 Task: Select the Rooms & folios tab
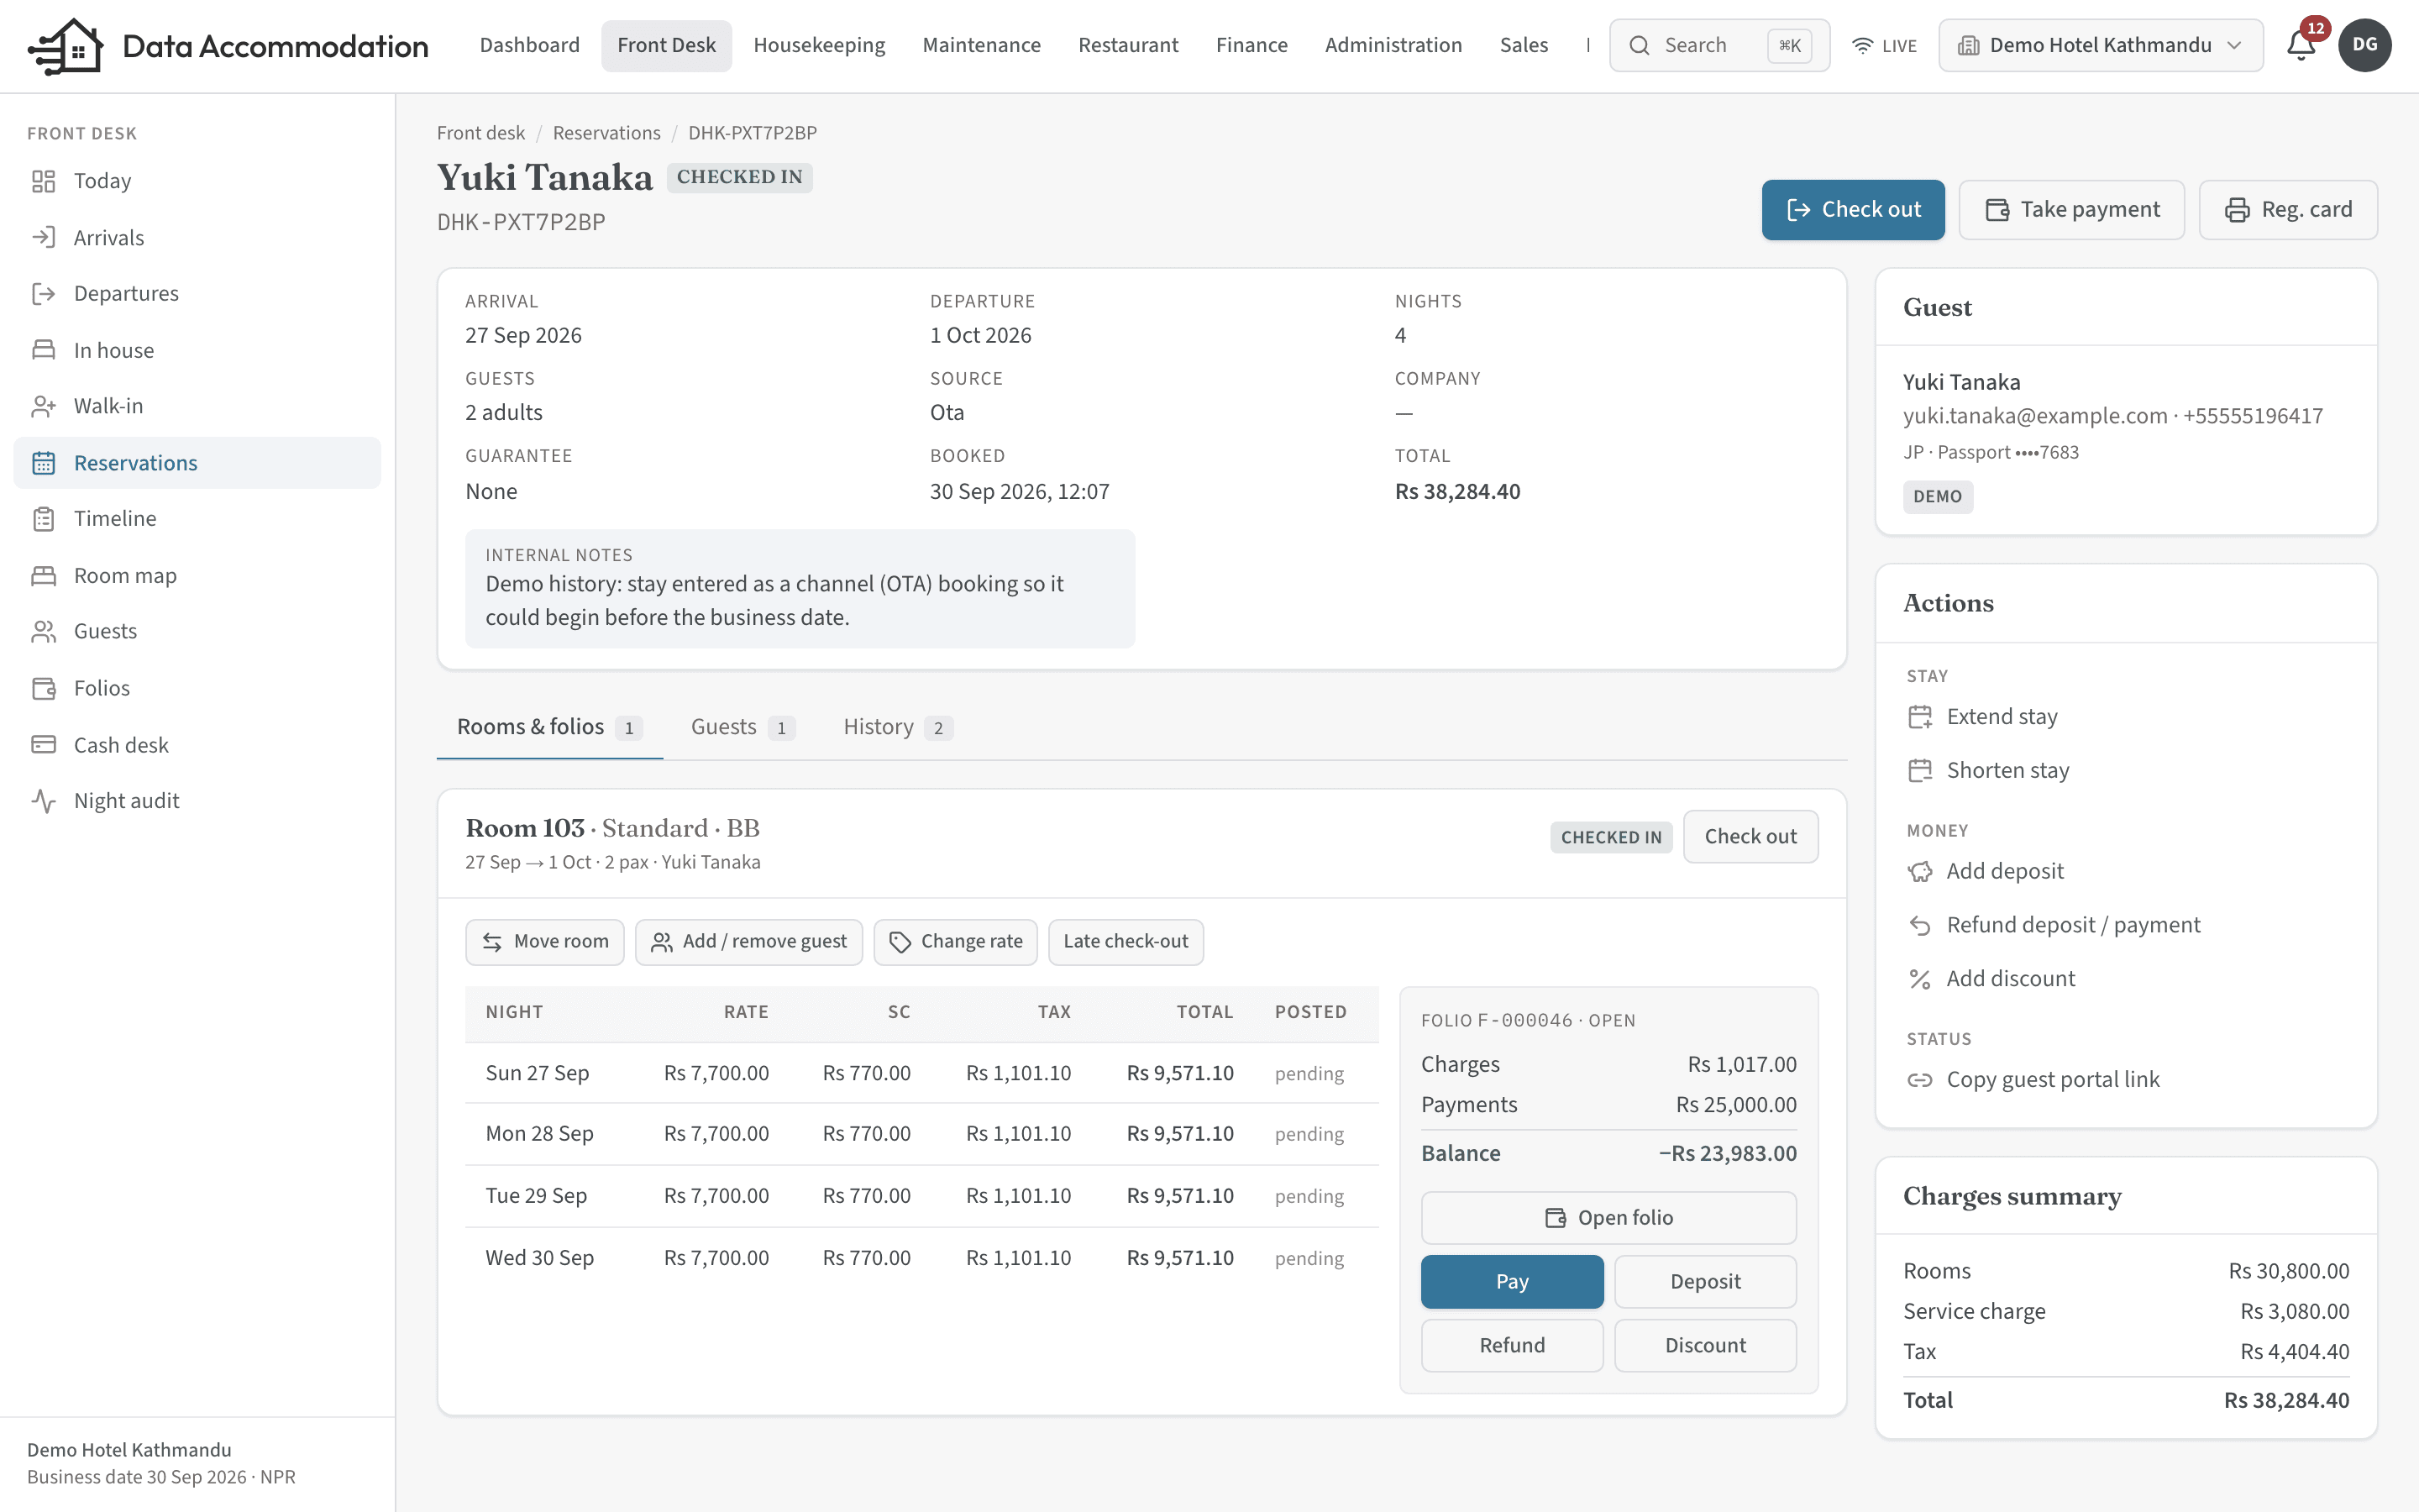pyautogui.click(x=548, y=727)
